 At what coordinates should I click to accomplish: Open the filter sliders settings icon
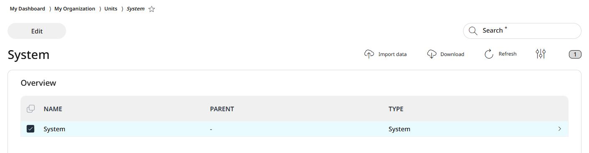[x=540, y=54]
